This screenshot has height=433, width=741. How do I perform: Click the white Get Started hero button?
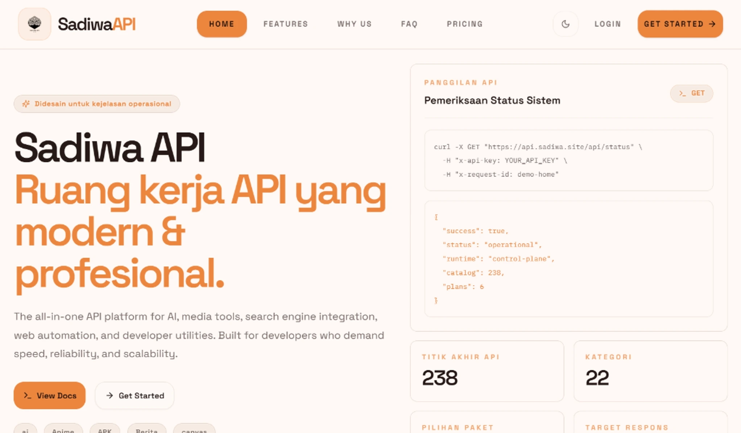(x=134, y=395)
